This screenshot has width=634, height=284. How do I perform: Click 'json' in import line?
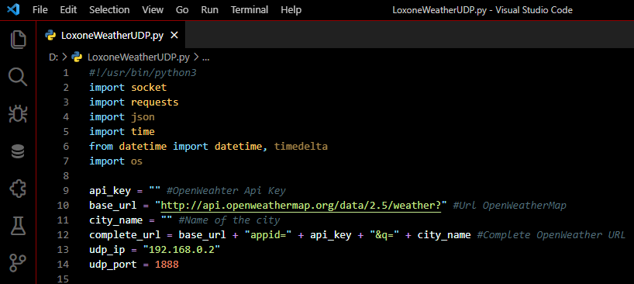[x=143, y=117]
